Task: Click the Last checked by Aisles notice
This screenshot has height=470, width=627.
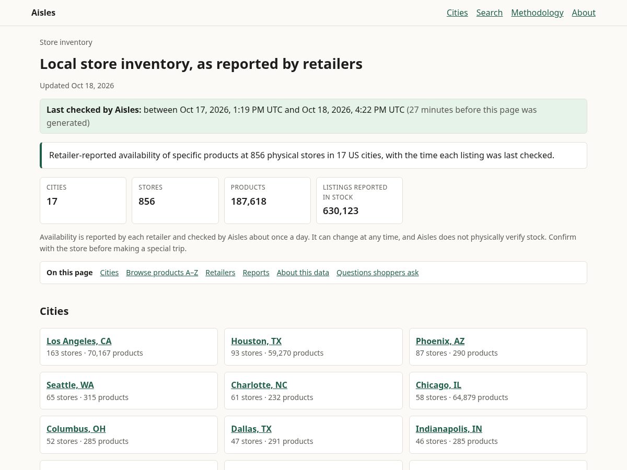Action: 313,116
